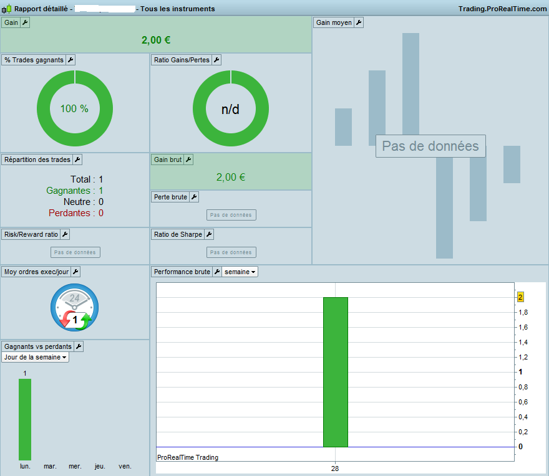This screenshot has height=476, width=549.
Task: Click the yellow 2 value marker
Action: click(520, 297)
